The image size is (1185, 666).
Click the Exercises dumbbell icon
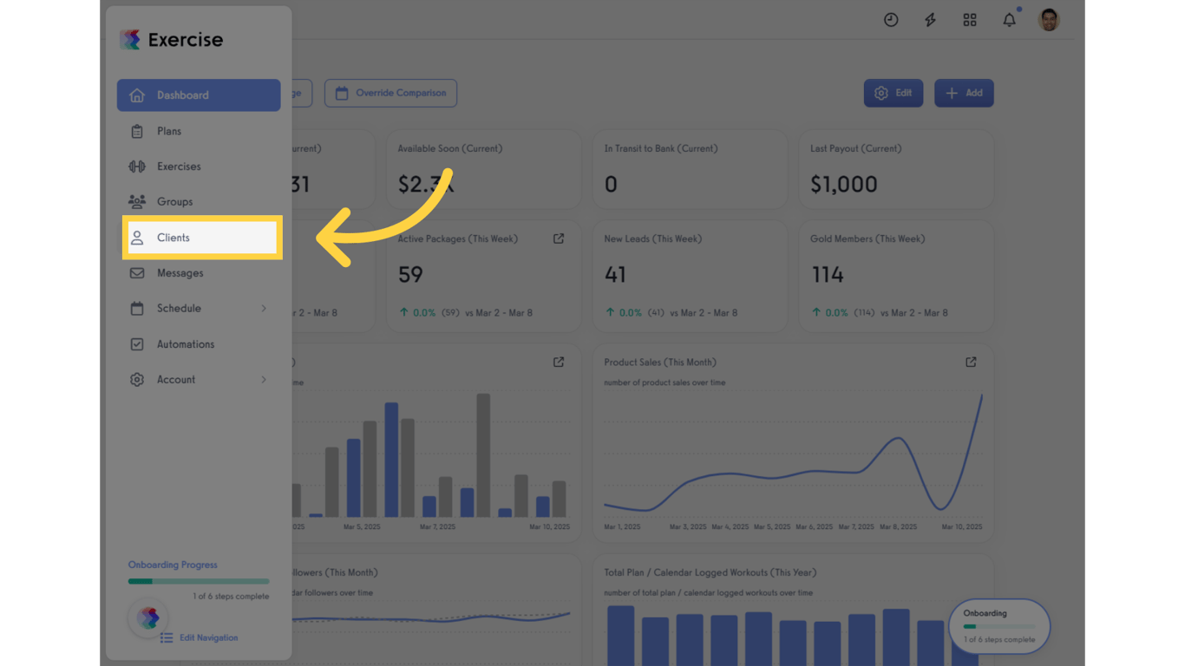click(x=137, y=166)
